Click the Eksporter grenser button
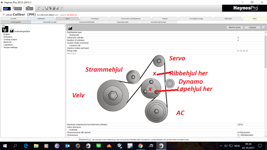The height and width of the screenshot is (150, 267). coord(235,27)
